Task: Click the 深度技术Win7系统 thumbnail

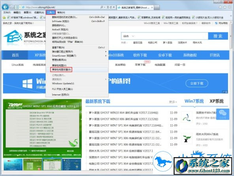Action: click(187, 117)
